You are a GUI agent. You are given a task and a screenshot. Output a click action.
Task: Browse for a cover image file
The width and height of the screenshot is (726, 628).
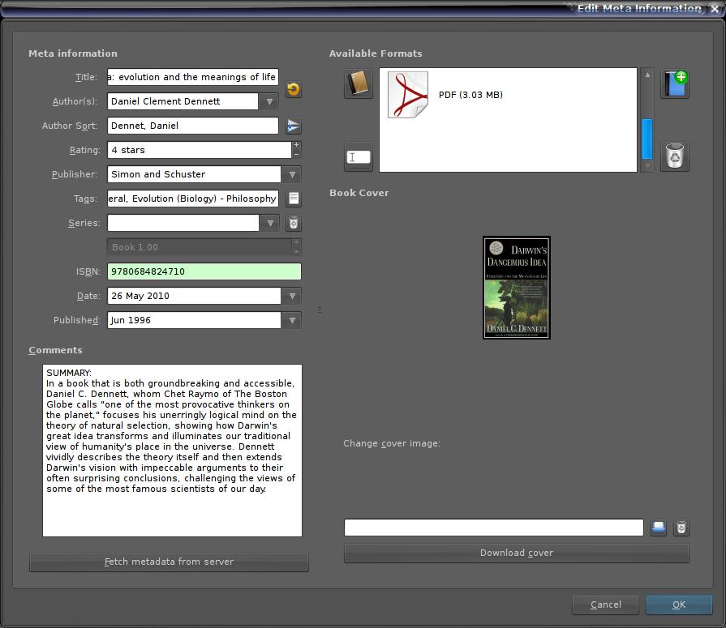[x=659, y=528]
